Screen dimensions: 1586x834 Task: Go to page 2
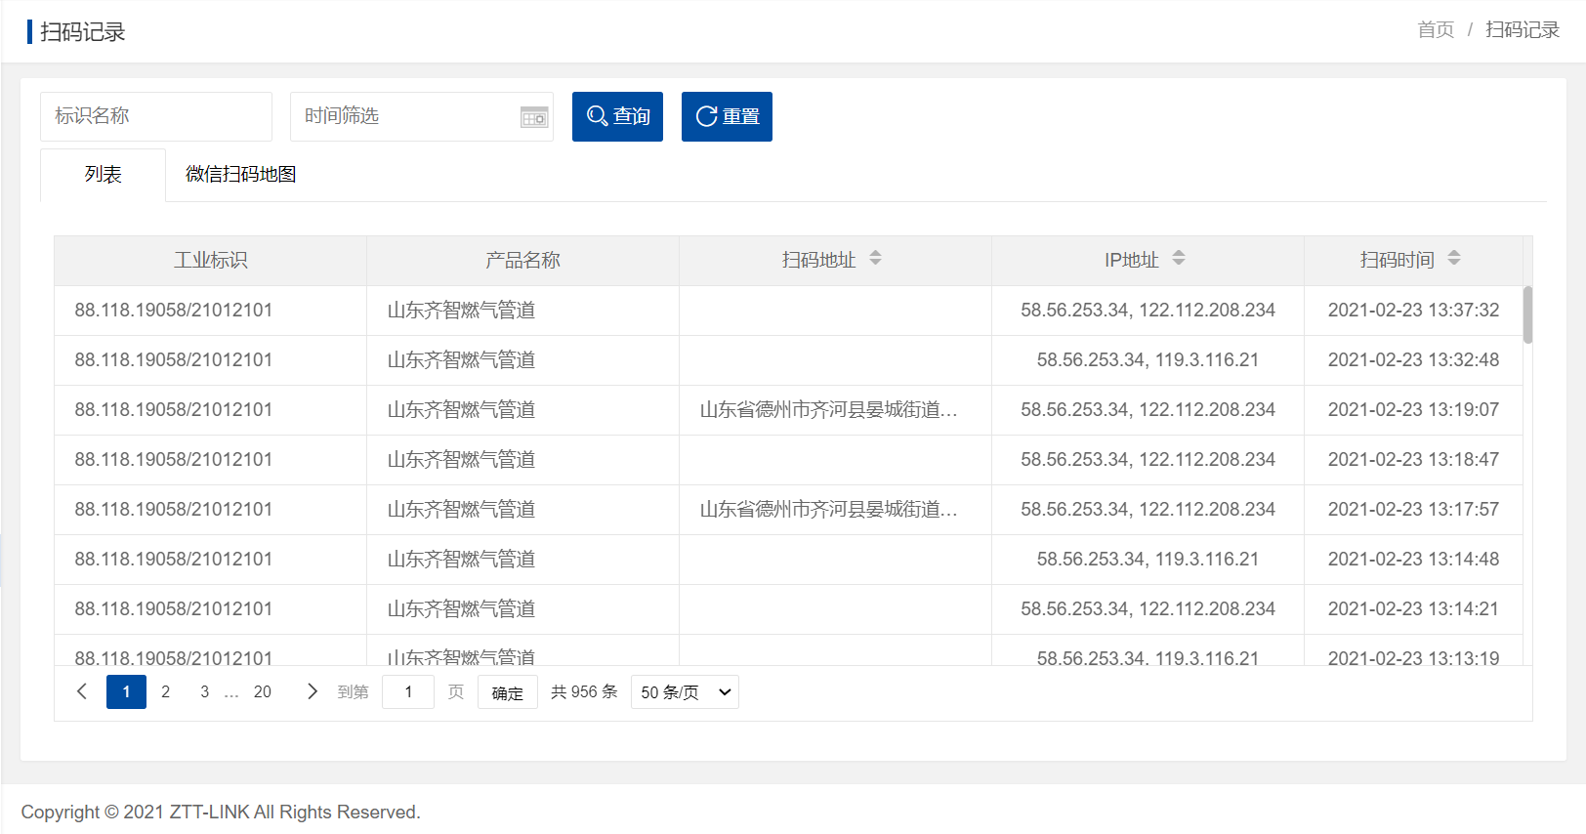[165, 691]
